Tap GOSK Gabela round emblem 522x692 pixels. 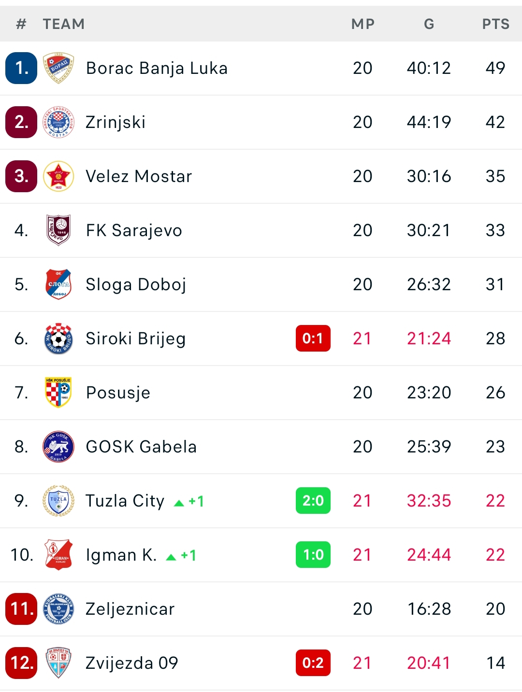pyautogui.click(x=58, y=447)
